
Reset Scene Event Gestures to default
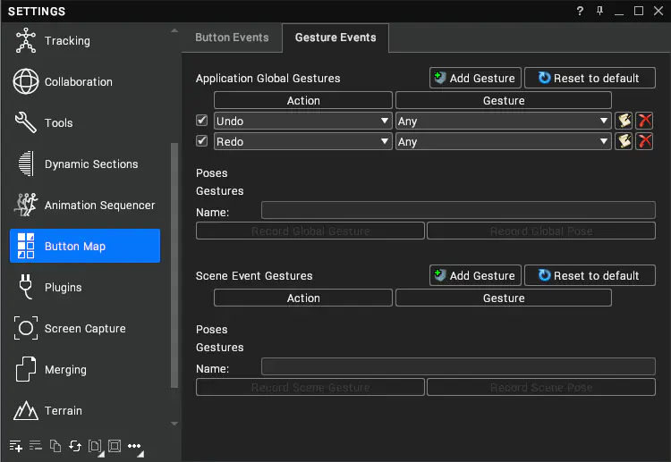pos(590,275)
